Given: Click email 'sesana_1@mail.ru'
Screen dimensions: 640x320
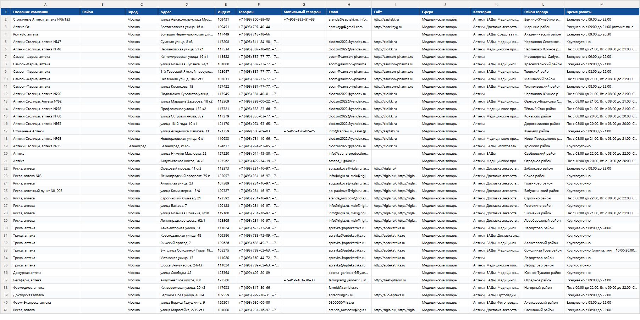Looking at the screenshot, I should point(349,161).
